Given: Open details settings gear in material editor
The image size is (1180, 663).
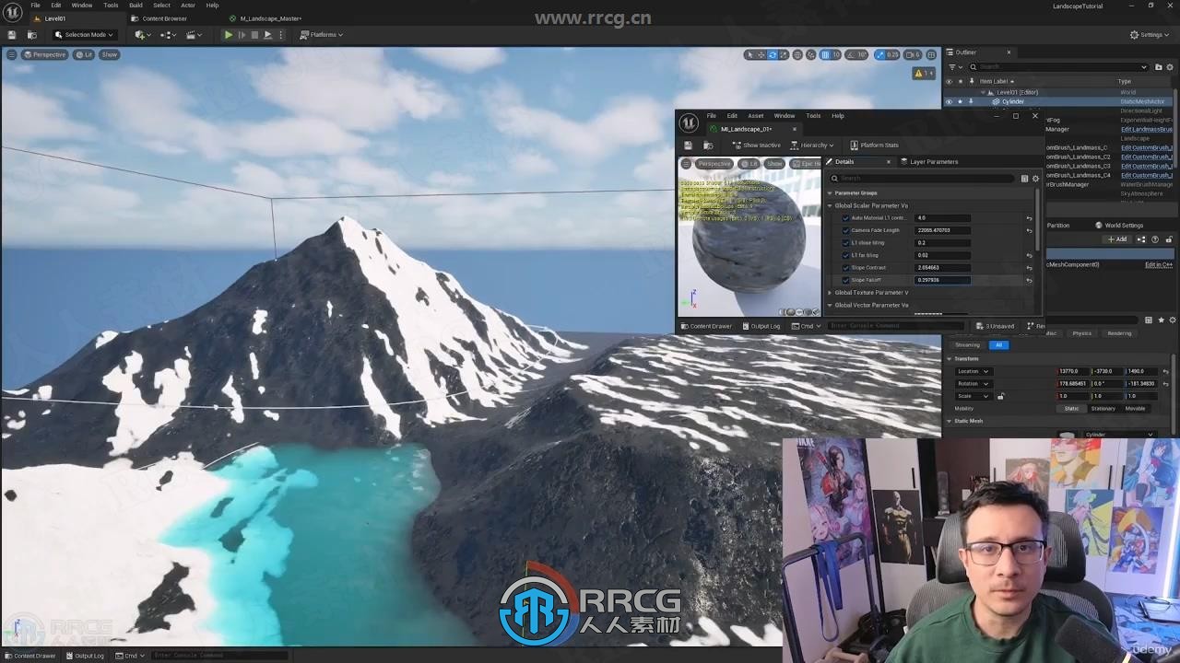Looking at the screenshot, I should tap(1035, 179).
